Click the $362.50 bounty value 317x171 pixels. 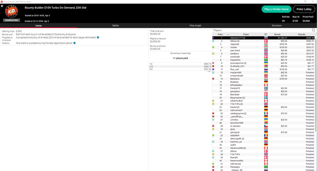tap(283, 44)
